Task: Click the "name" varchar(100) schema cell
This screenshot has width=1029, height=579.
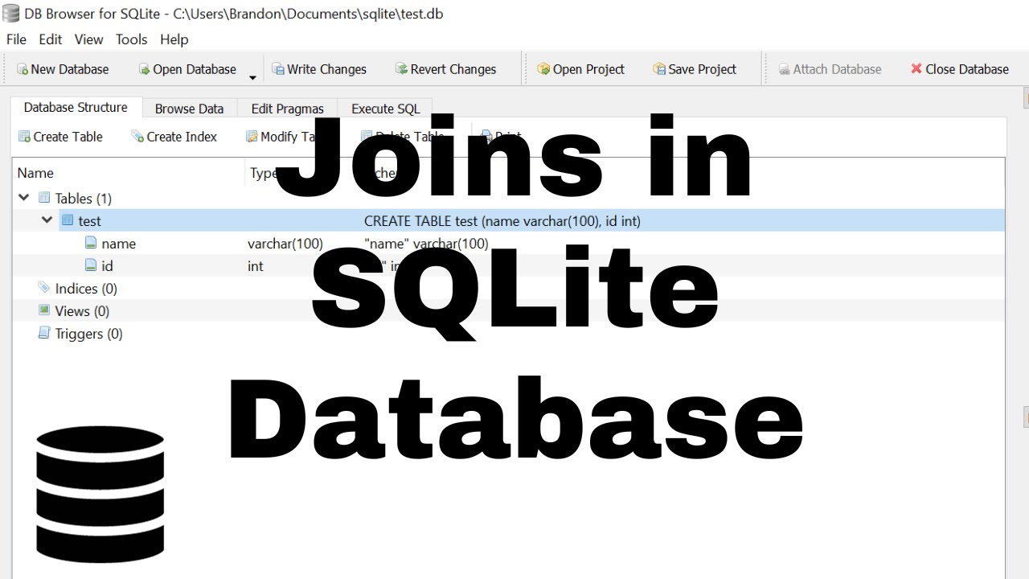Action: coord(426,243)
